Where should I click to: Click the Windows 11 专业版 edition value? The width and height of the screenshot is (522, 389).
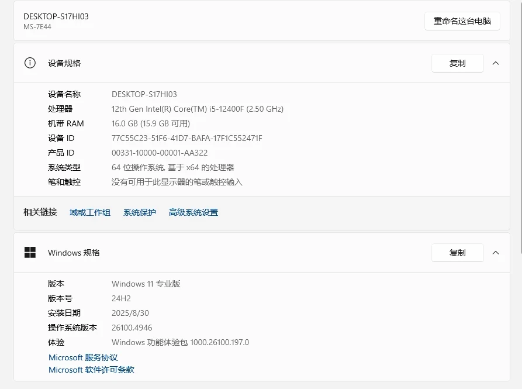pos(146,284)
